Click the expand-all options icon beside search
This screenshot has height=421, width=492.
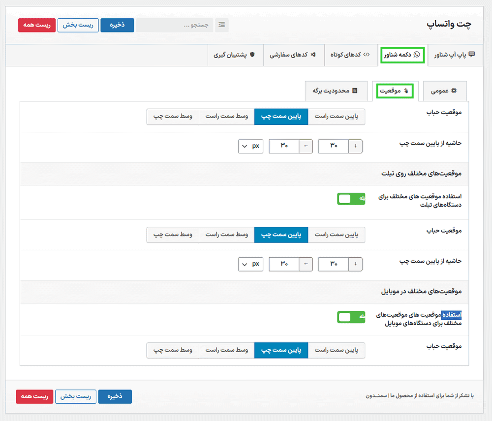[222, 25]
